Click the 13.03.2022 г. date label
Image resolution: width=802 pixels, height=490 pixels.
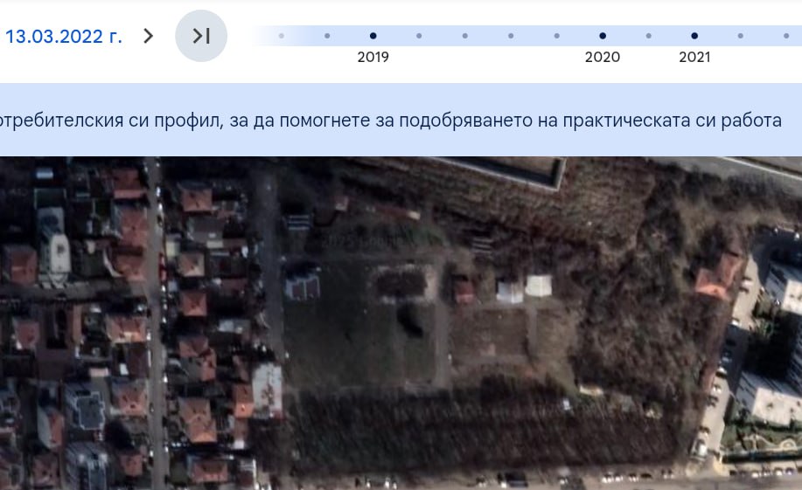tap(64, 37)
